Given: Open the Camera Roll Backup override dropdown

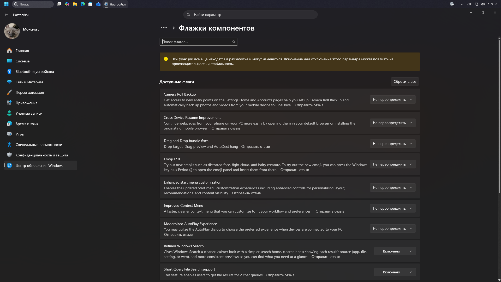Looking at the screenshot, I should [x=393, y=99].
